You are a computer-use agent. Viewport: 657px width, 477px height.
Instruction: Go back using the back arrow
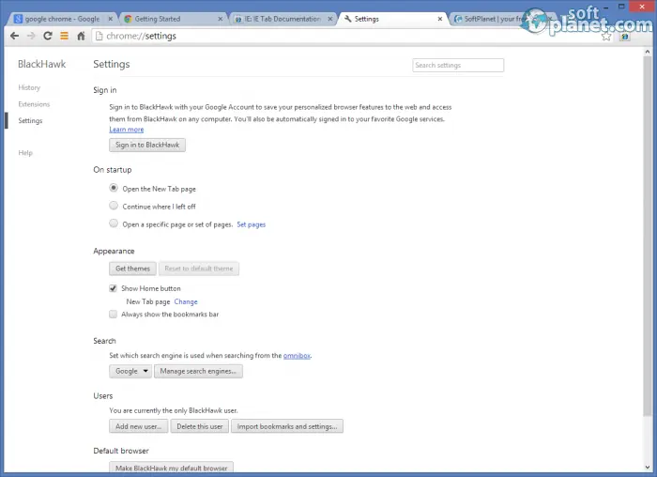click(x=15, y=36)
